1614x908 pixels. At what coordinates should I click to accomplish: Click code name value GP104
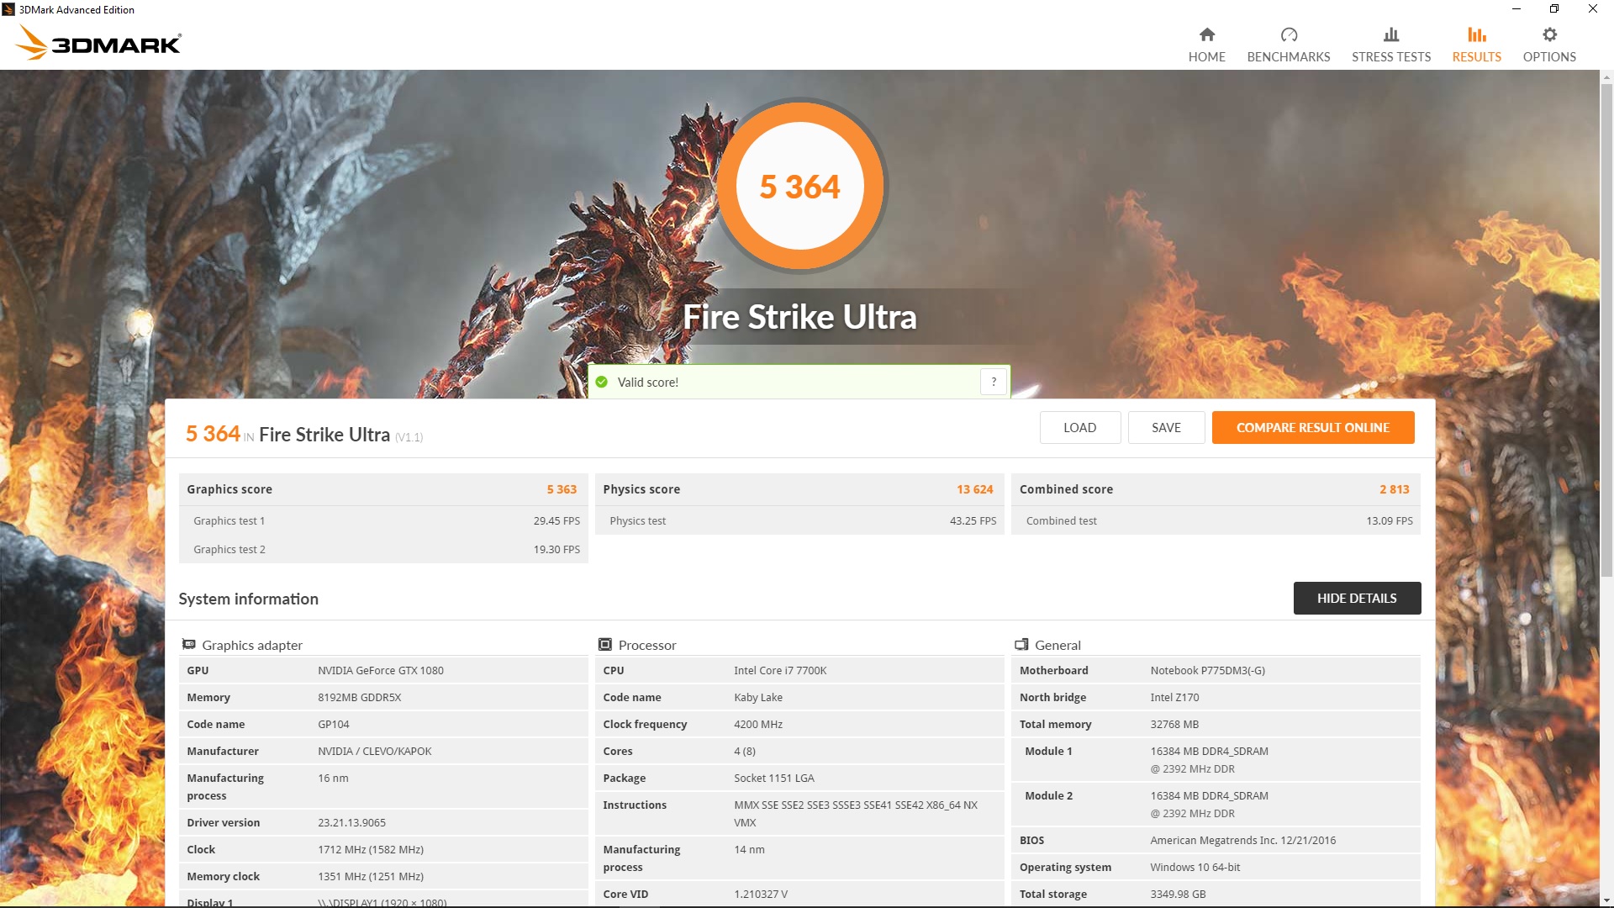pos(334,724)
